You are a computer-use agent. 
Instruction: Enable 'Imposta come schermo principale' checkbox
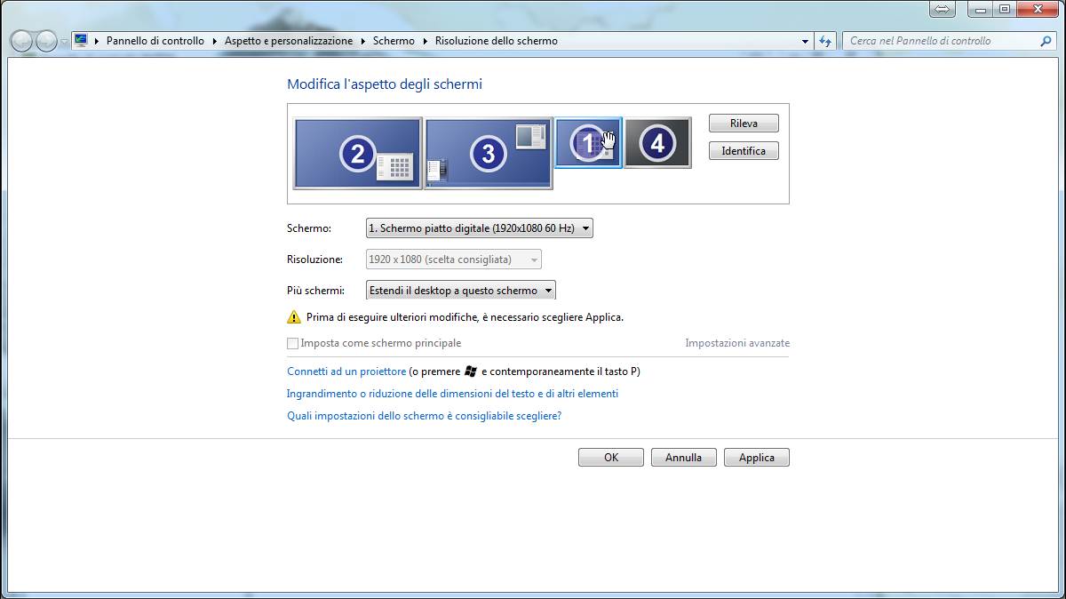point(293,343)
